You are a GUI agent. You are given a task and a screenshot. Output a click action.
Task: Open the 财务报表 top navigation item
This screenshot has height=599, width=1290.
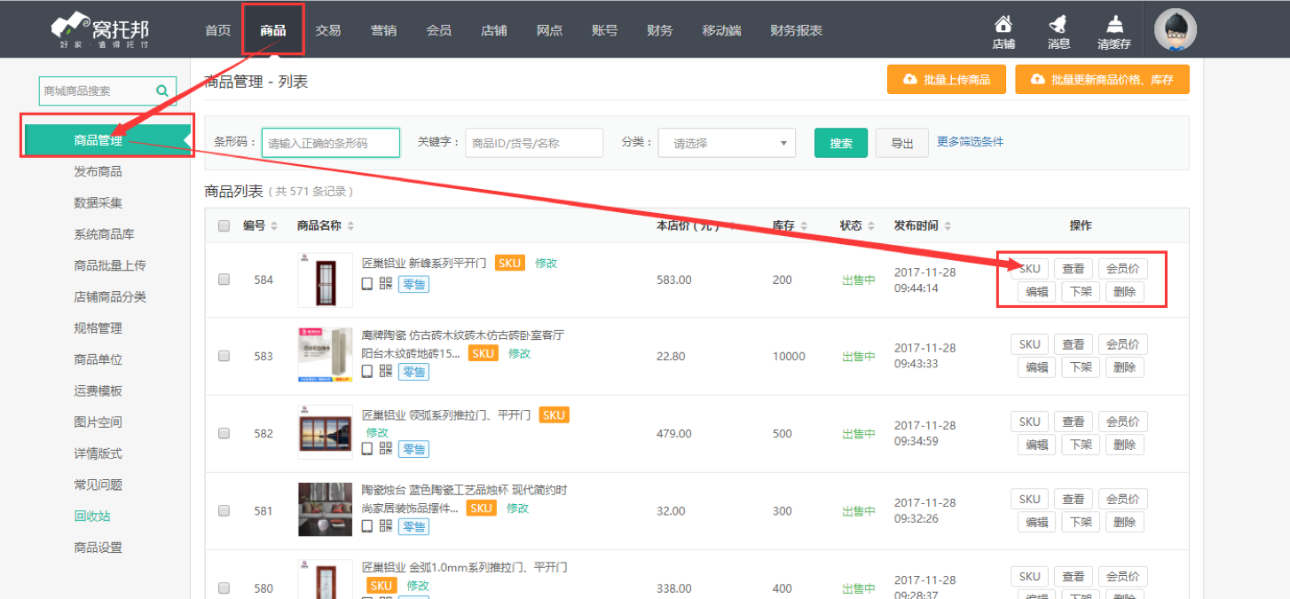tap(796, 30)
